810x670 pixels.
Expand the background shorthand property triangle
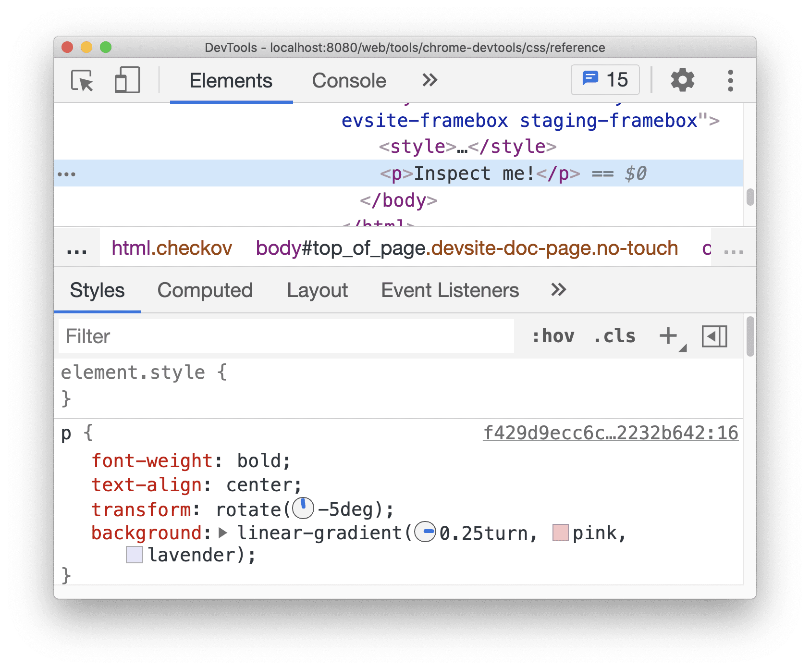click(x=222, y=533)
